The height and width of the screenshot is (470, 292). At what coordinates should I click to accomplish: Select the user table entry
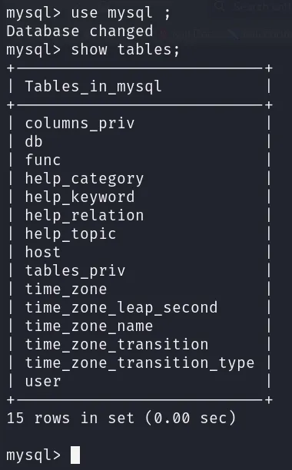click(43, 382)
